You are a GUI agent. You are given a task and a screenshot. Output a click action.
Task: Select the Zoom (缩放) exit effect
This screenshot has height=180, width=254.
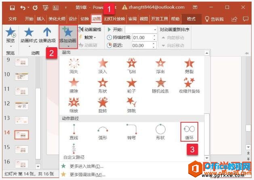(x=74, y=105)
